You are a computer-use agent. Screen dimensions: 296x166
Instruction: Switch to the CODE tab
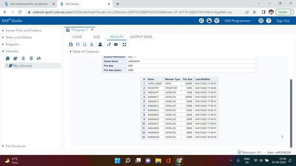pos(77,37)
